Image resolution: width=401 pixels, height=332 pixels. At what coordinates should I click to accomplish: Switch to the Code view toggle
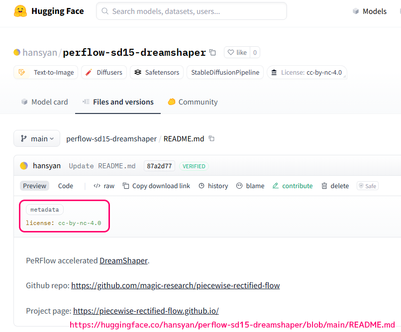[66, 186]
